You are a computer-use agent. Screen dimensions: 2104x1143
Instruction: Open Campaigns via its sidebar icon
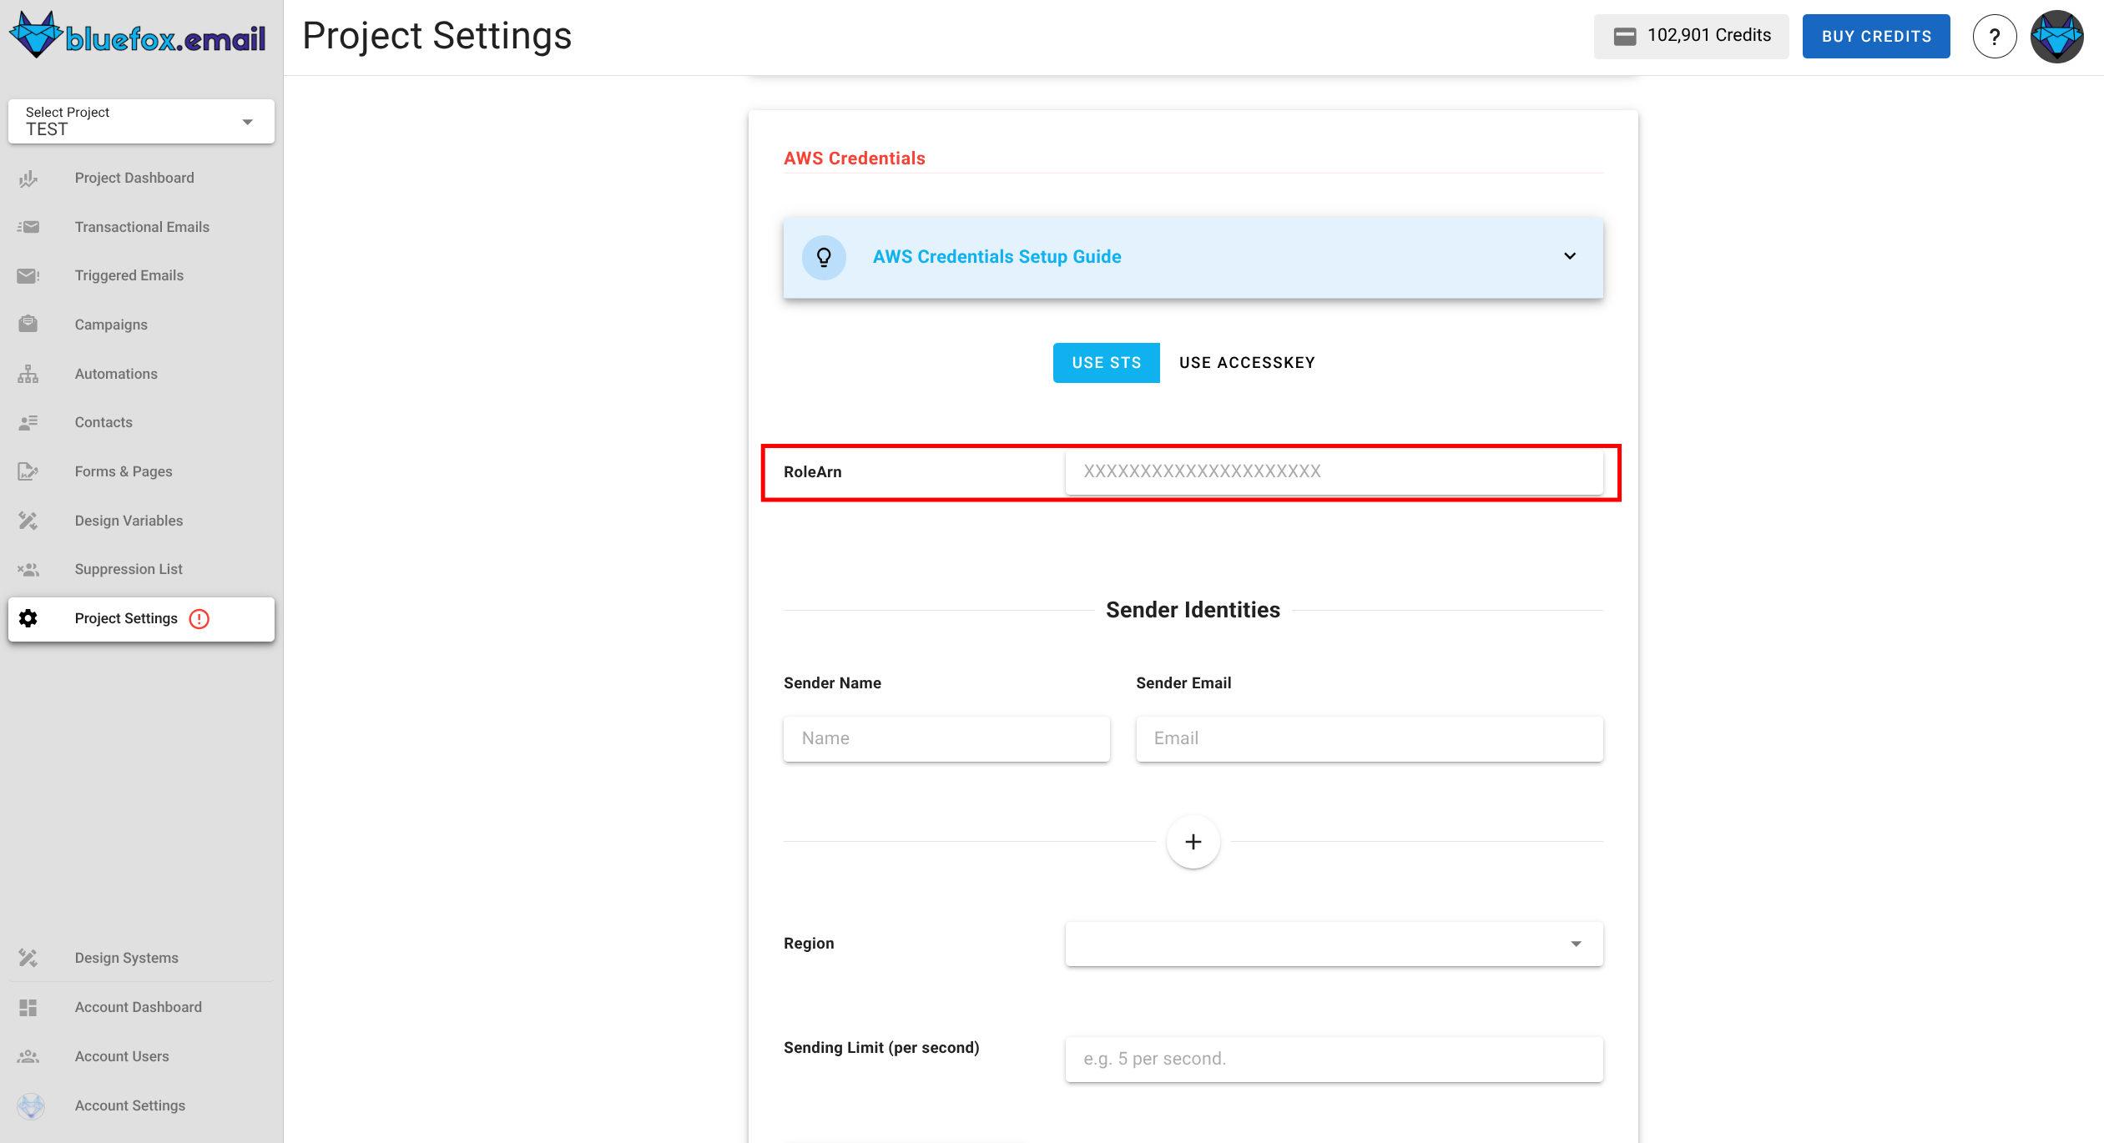(28, 324)
